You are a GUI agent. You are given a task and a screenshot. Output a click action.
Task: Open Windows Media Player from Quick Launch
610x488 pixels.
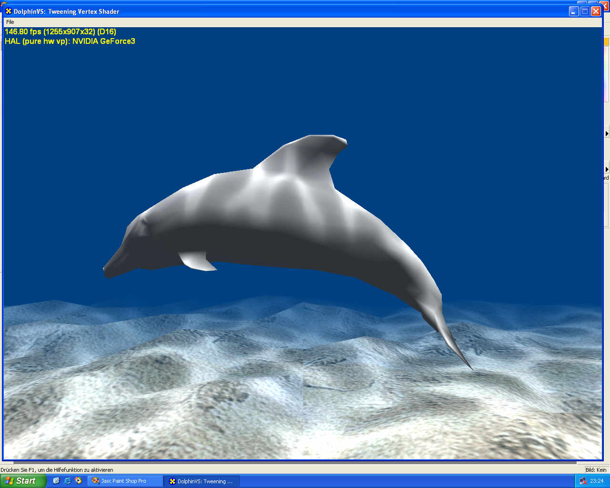point(78,481)
